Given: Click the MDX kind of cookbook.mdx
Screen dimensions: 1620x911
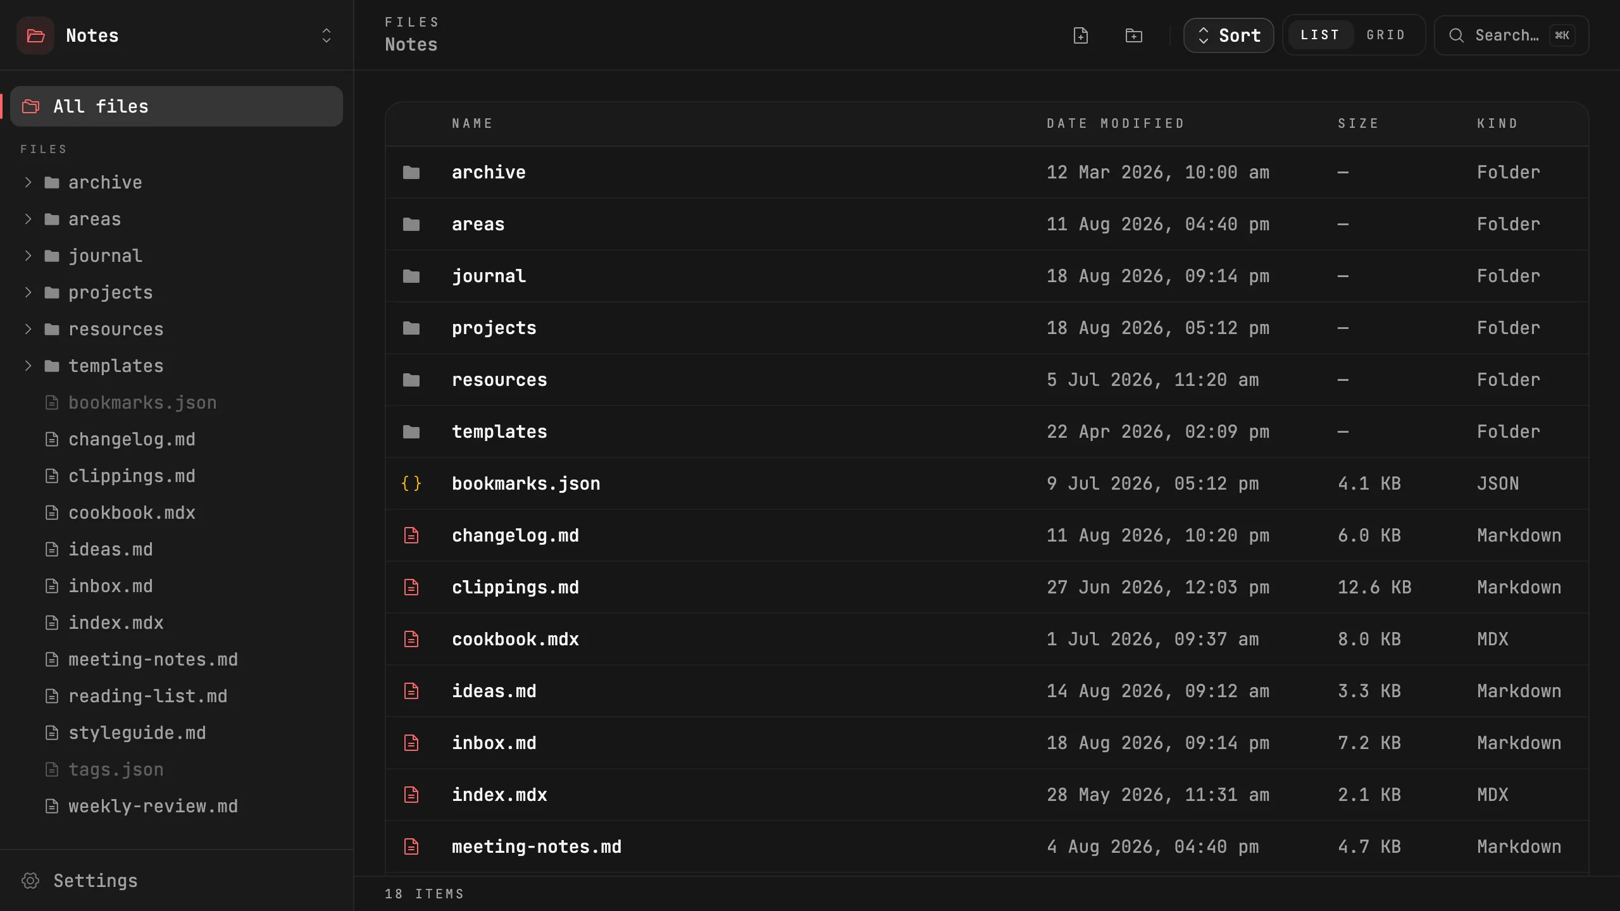Looking at the screenshot, I should 1493,639.
